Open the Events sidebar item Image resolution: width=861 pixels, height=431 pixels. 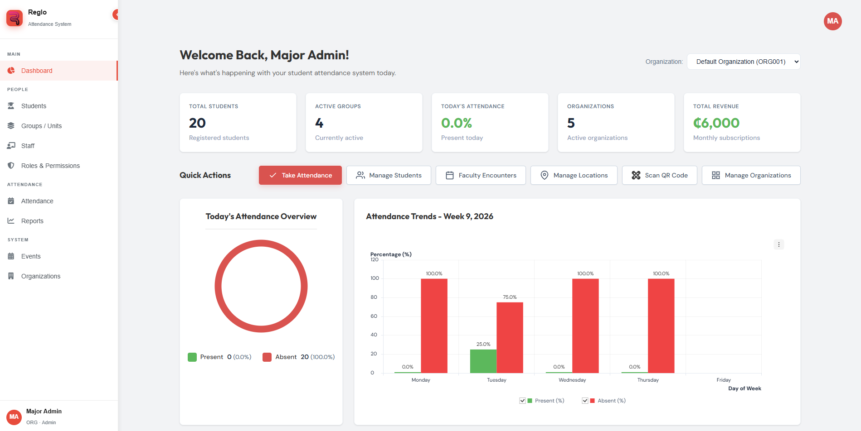point(59,256)
